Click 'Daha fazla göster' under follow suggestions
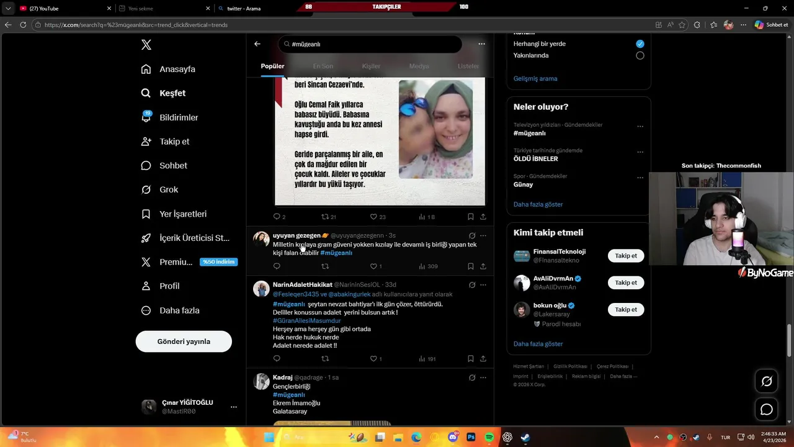 click(x=538, y=344)
